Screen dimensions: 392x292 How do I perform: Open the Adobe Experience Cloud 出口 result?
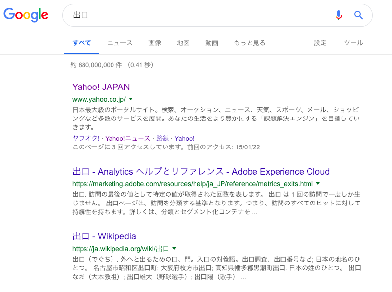click(x=201, y=172)
